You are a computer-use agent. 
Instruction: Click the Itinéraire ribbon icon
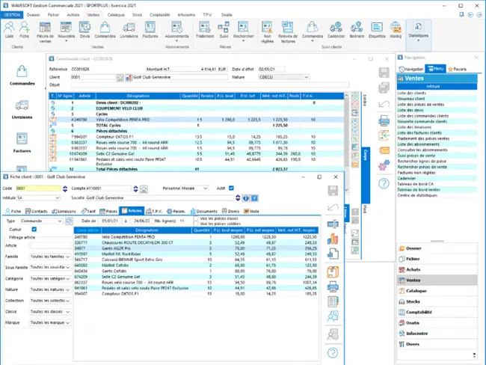357,30
